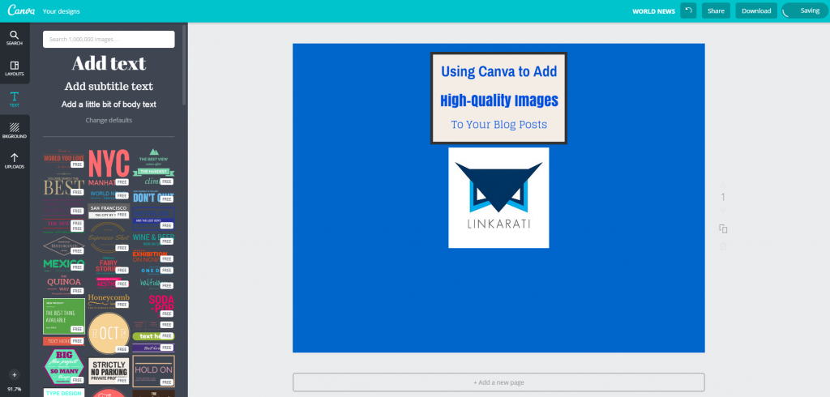Image resolution: width=830 pixels, height=397 pixels.
Task: Open the Layouts panel
Action: click(x=15, y=68)
